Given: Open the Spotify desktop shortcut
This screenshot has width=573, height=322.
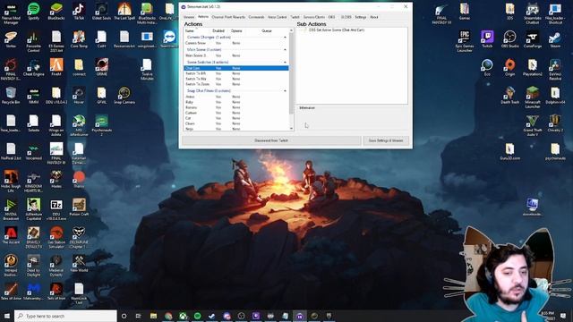Looking at the screenshot, I should 34,11.
